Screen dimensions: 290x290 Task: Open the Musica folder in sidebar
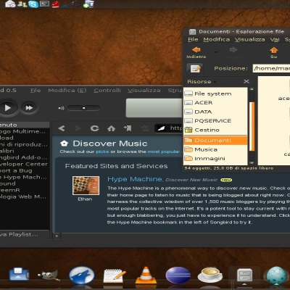[x=215, y=149]
